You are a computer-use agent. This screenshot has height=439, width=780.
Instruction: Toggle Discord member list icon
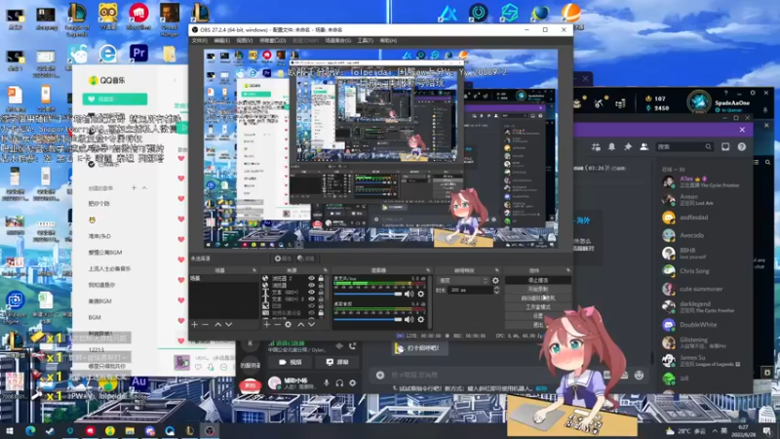click(x=644, y=147)
